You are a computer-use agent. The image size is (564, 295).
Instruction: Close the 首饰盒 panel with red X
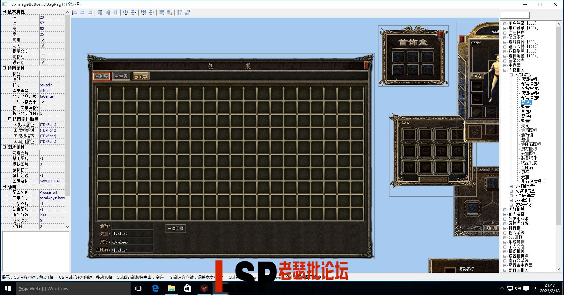(x=441, y=35)
